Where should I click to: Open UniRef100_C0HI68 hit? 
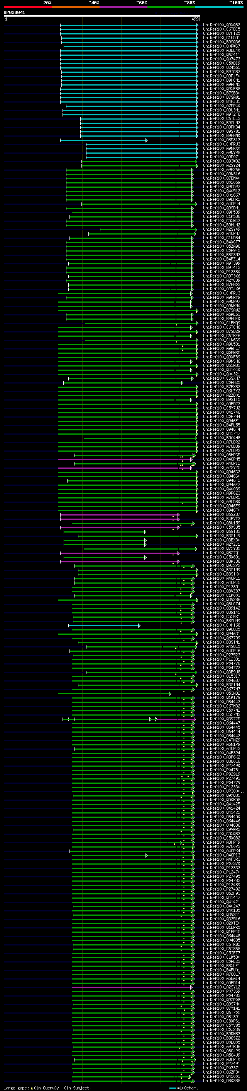221,625
